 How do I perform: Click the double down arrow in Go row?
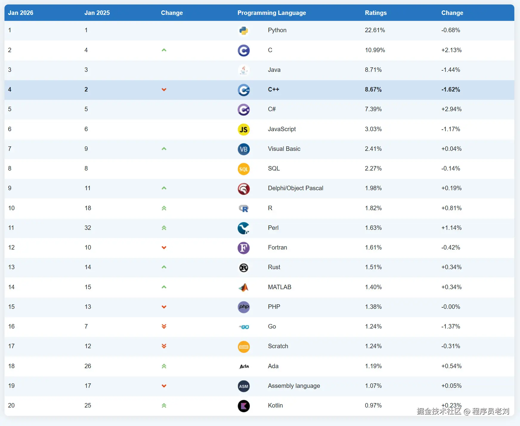click(164, 326)
